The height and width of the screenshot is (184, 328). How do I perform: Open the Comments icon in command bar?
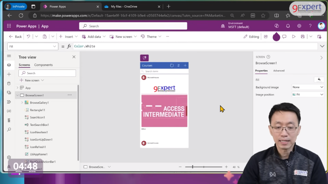(284, 37)
